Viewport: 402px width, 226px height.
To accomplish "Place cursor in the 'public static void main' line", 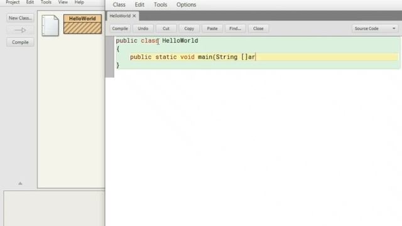I will pyautogui.click(x=193, y=57).
